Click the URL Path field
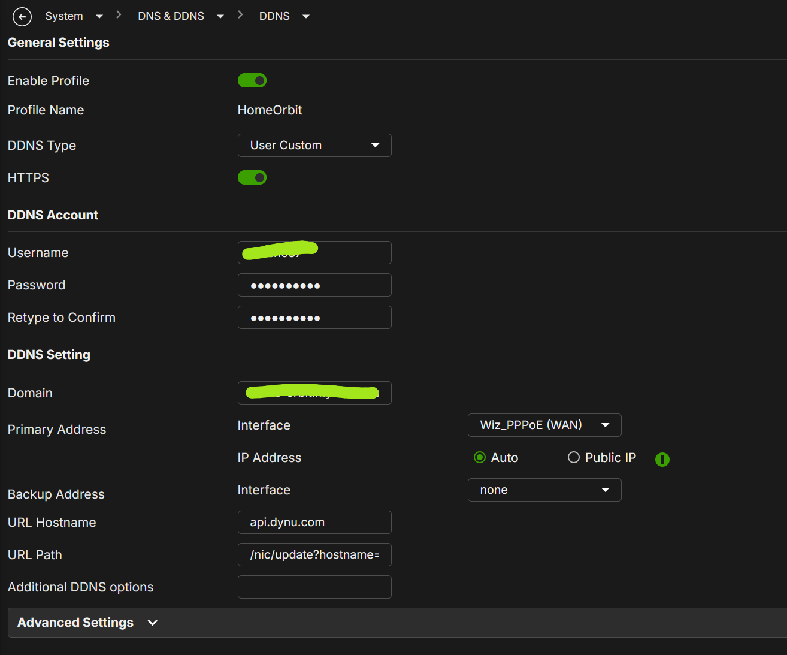The width and height of the screenshot is (787, 655). pyautogui.click(x=314, y=555)
